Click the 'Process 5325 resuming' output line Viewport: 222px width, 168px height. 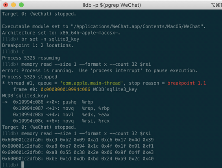point(31,58)
